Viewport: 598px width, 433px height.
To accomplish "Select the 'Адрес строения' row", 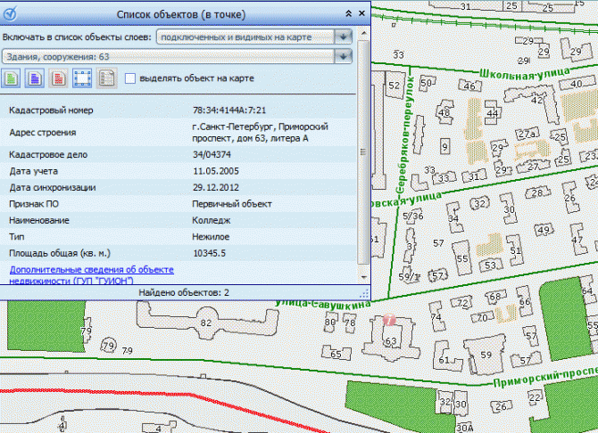I will [x=179, y=134].
